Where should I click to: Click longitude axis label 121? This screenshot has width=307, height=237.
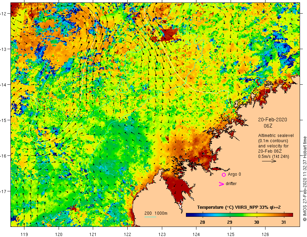coord(93,234)
